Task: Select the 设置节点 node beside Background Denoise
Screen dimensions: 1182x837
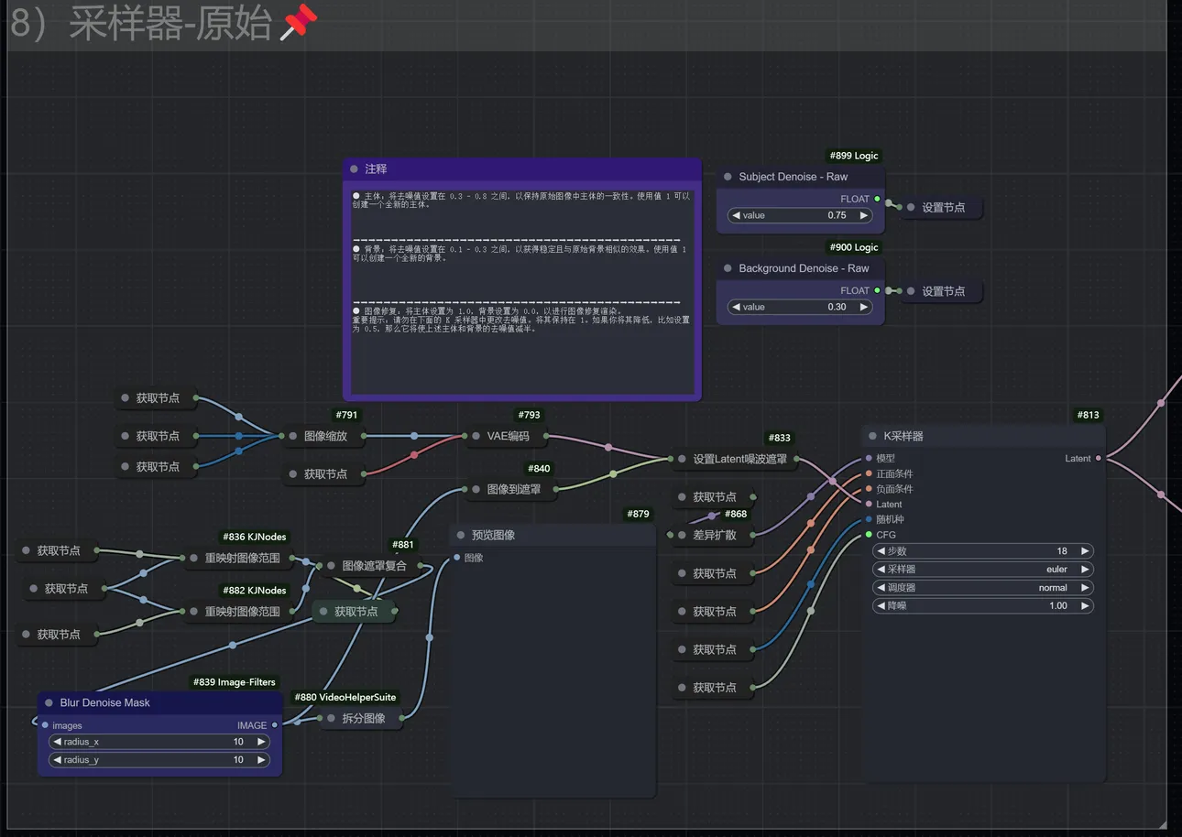Action: click(944, 291)
